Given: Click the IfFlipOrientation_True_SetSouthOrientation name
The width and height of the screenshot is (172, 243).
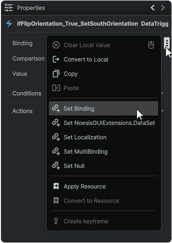Looking at the screenshot, I should tap(77, 24).
